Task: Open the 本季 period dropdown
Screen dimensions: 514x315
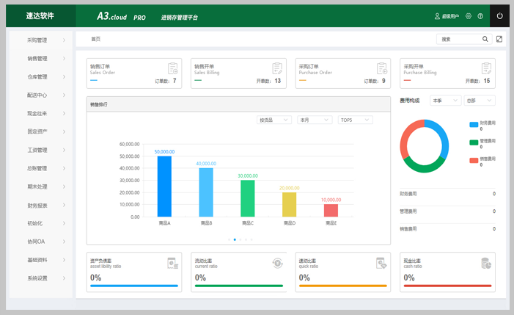Action: coord(444,101)
